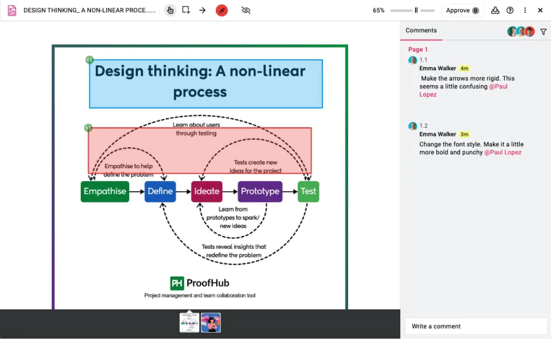Click the Write a comment field
Viewport: 551px width, 339px height.
476,326
